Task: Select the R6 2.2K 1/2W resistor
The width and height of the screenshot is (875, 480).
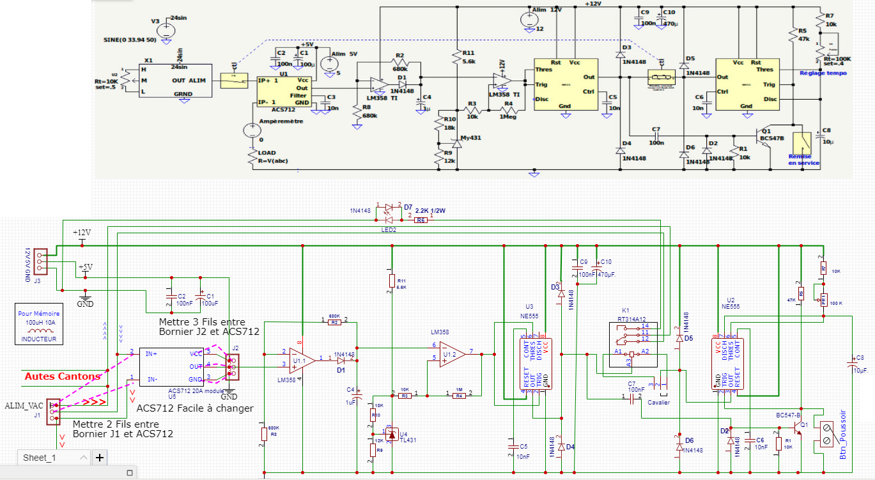Action: pyautogui.click(x=420, y=220)
